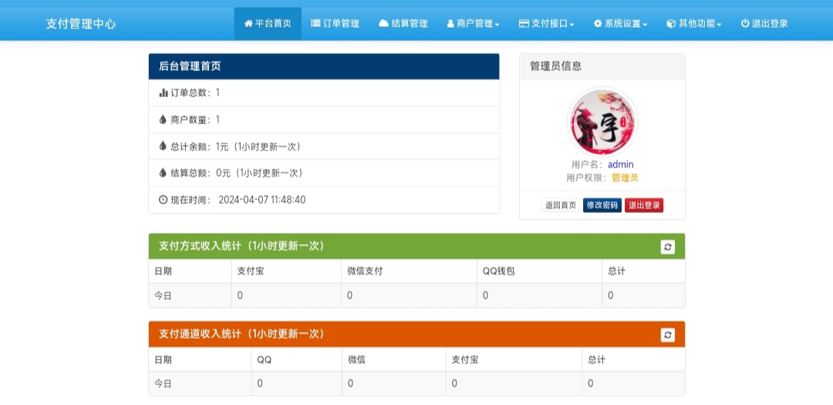Select 系统设置 menu label
833x405 pixels.
(x=622, y=23)
